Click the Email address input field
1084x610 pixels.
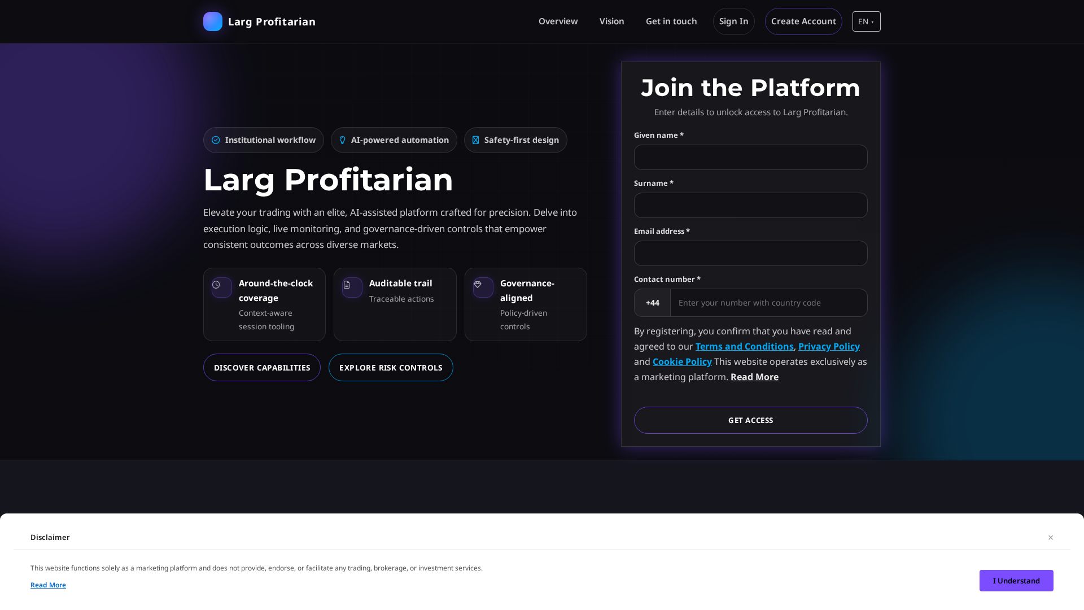tap(750, 253)
